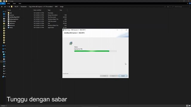Click the green installation progress bar
Screen dimensions: 191x107
click(95, 51)
